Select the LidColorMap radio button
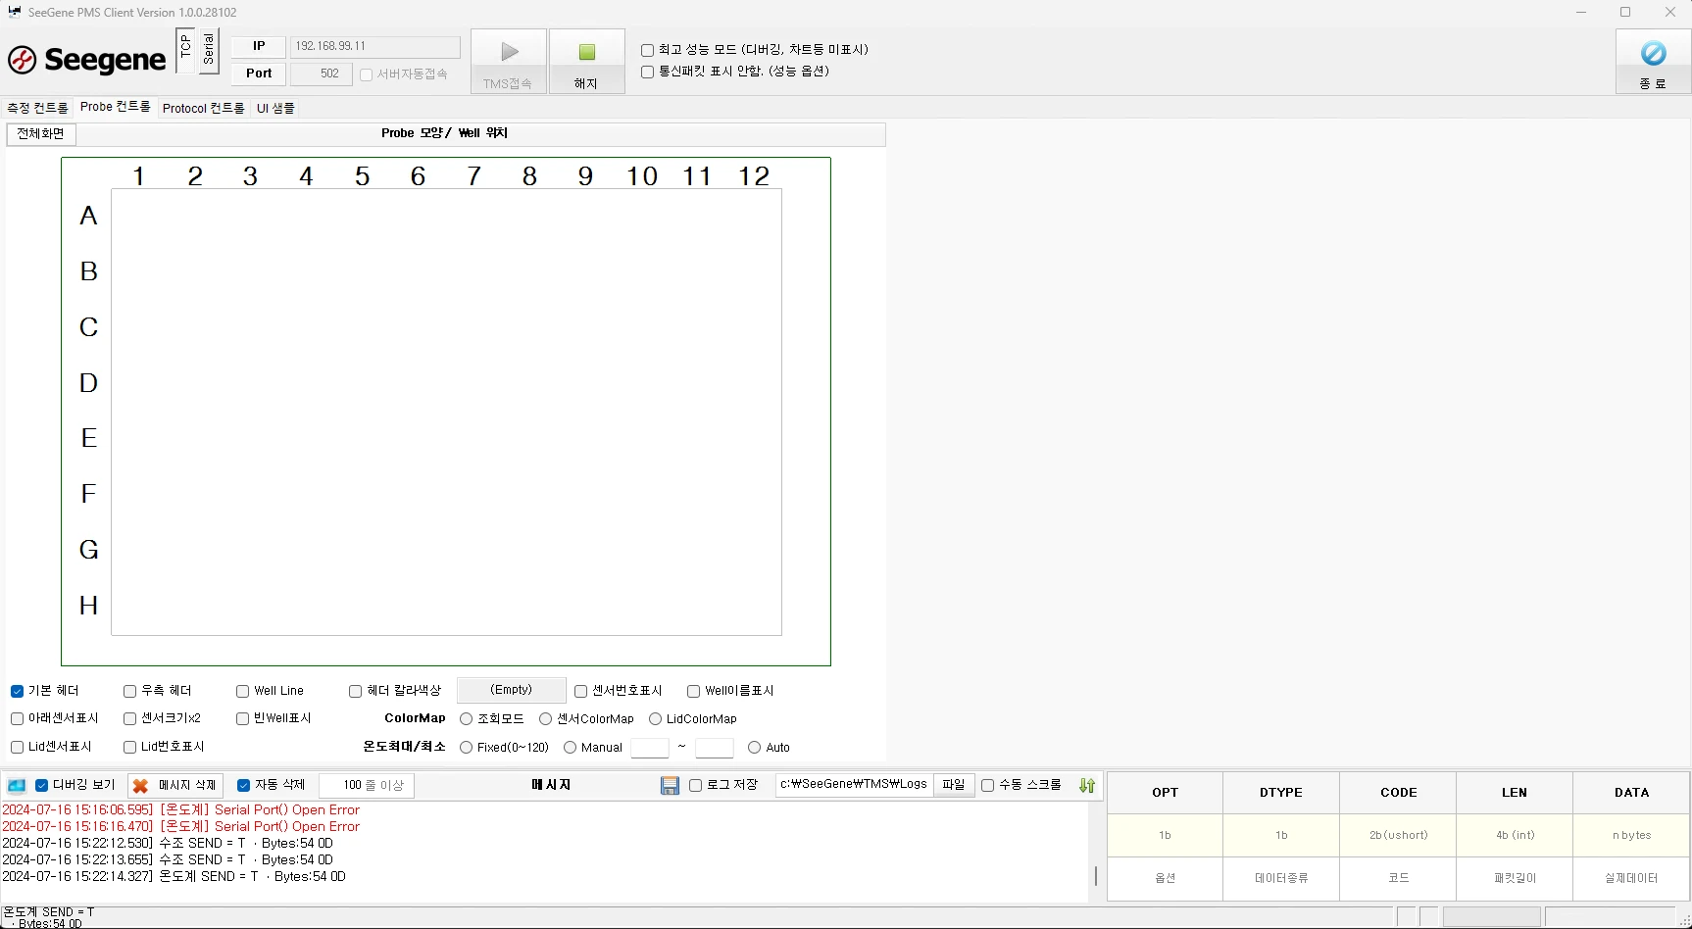Viewport: 1692px width, 929px height. pyautogui.click(x=656, y=719)
